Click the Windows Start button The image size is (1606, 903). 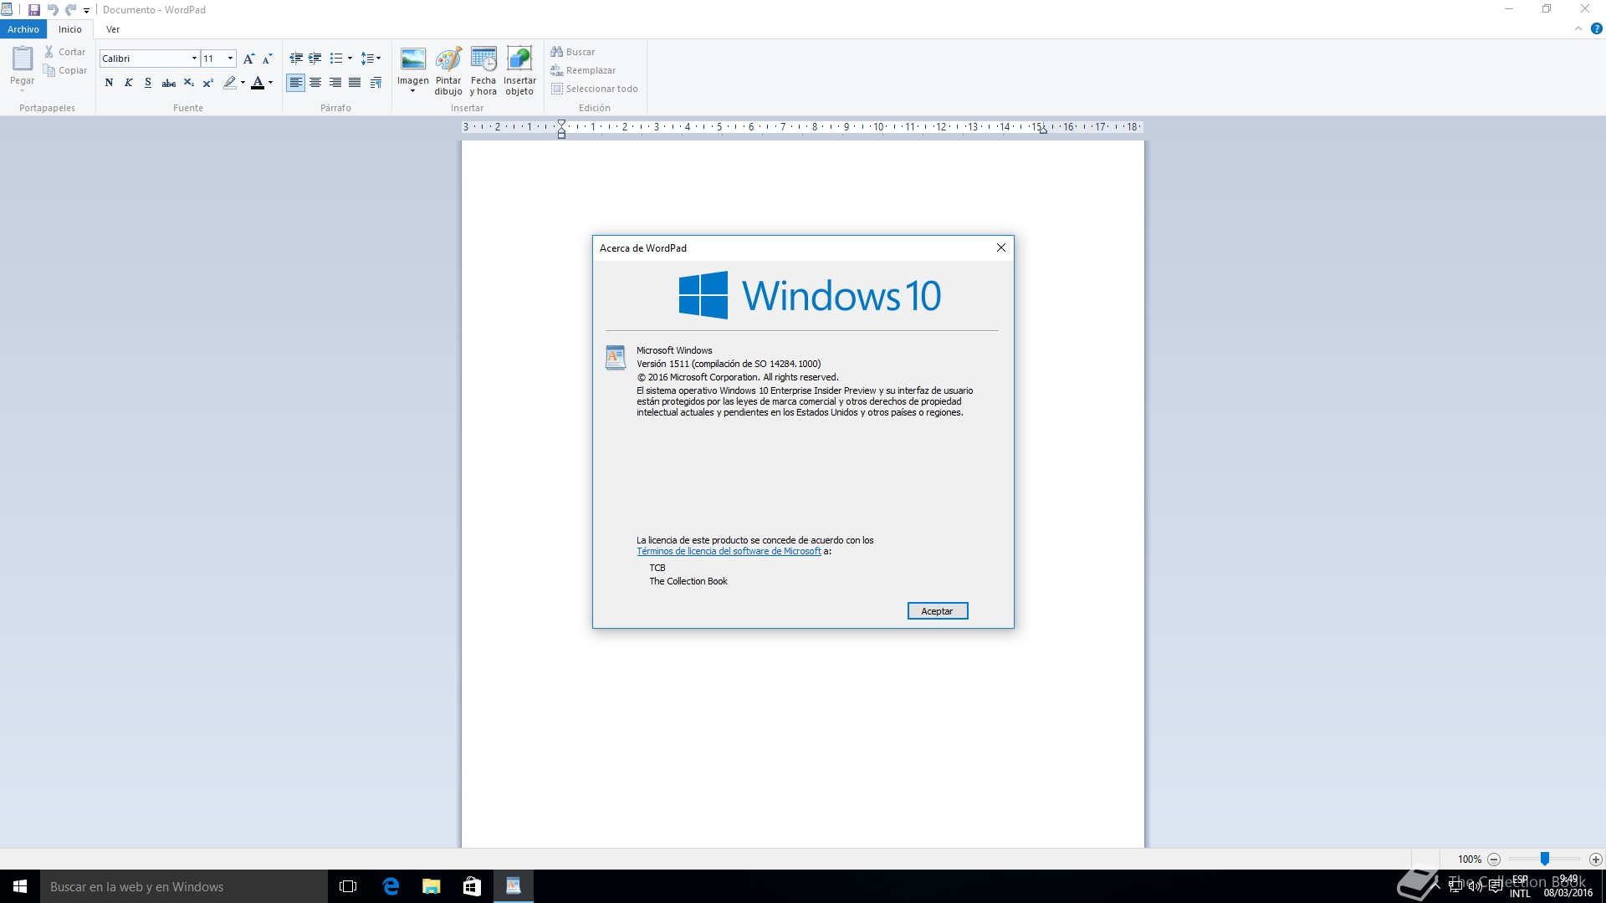pyautogui.click(x=20, y=886)
